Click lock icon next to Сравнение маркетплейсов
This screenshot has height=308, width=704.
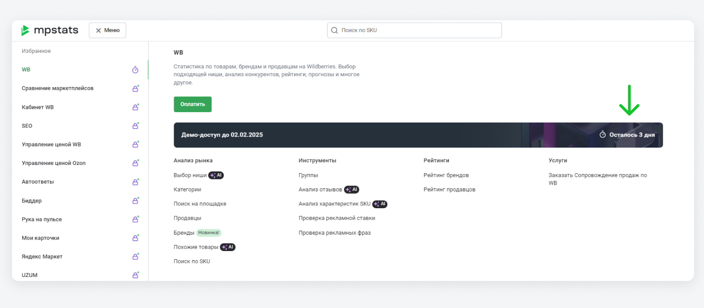click(x=135, y=88)
